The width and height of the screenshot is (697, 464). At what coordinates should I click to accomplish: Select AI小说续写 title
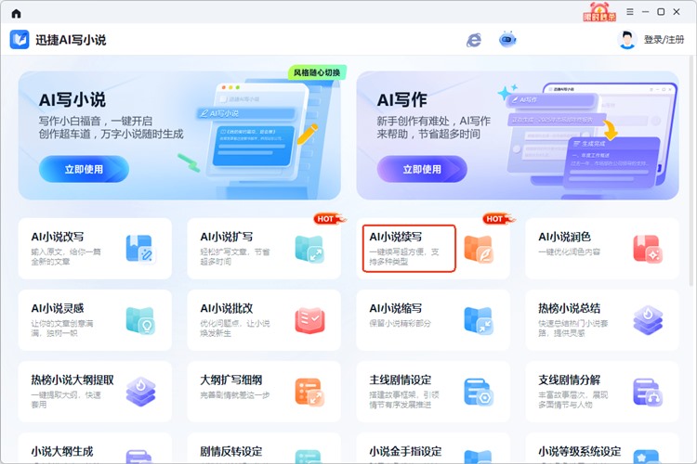pyautogui.click(x=396, y=237)
